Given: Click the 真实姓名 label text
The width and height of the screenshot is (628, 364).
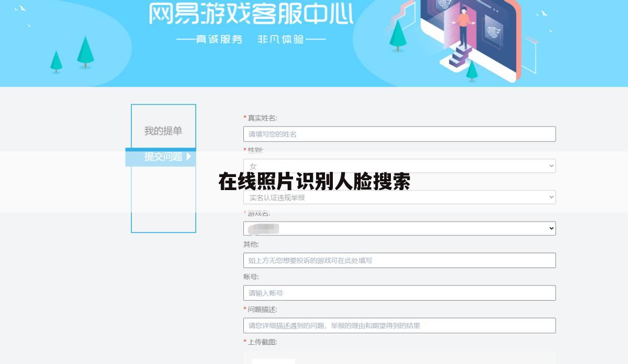Looking at the screenshot, I should pos(262,118).
